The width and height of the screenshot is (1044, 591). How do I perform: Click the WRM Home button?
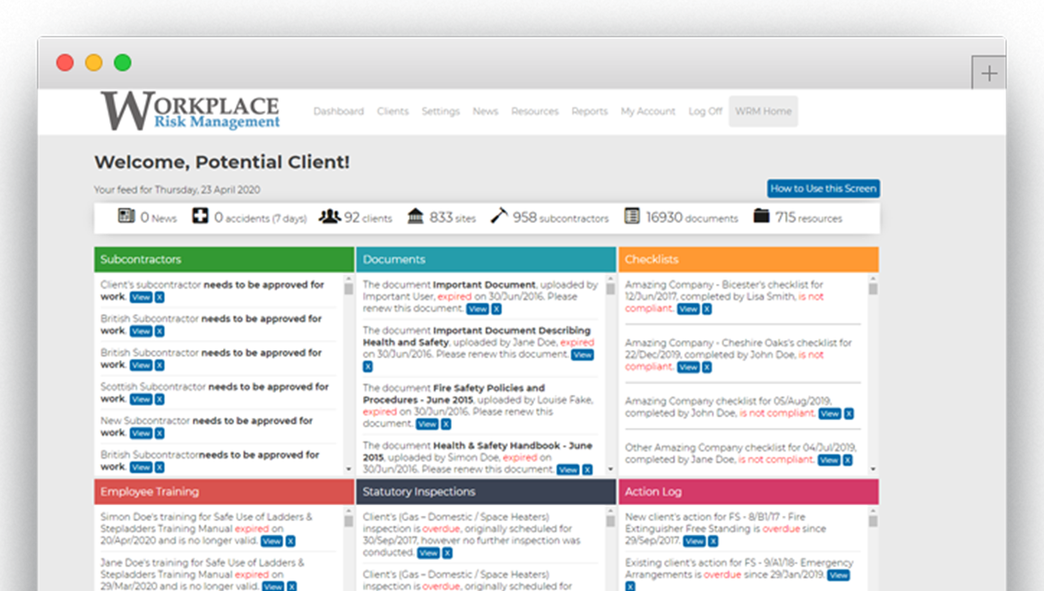point(763,111)
